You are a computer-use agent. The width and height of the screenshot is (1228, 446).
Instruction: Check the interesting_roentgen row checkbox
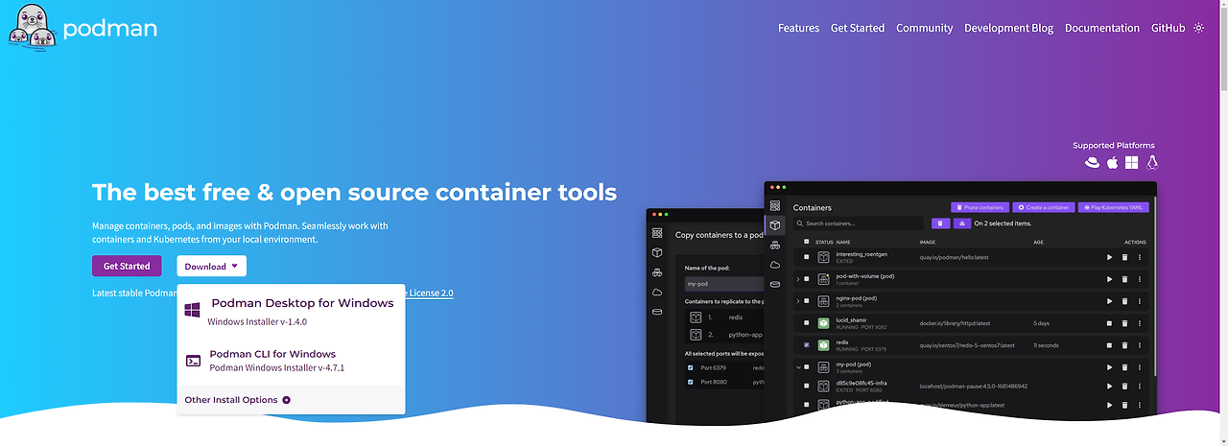[x=807, y=257]
